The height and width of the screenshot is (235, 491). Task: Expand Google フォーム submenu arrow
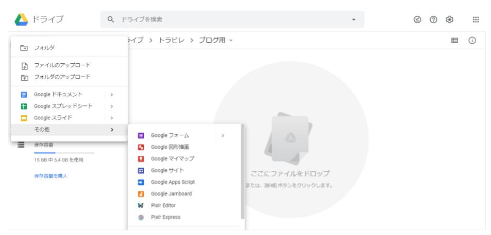(x=223, y=136)
